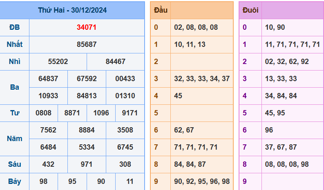Click the Năm prize number 6745

click(x=125, y=147)
